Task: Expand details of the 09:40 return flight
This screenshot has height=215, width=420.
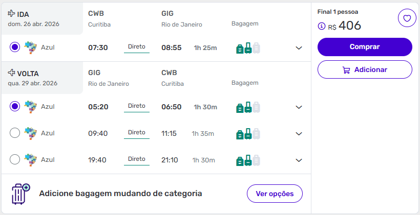Action: tap(299, 134)
